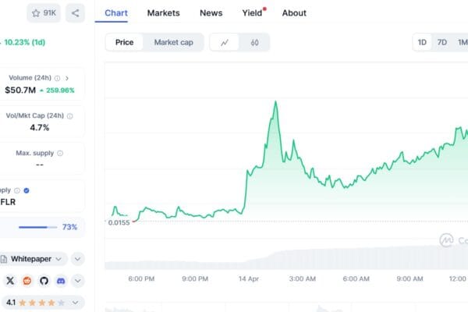Click the price peak on the chart

coord(275,102)
